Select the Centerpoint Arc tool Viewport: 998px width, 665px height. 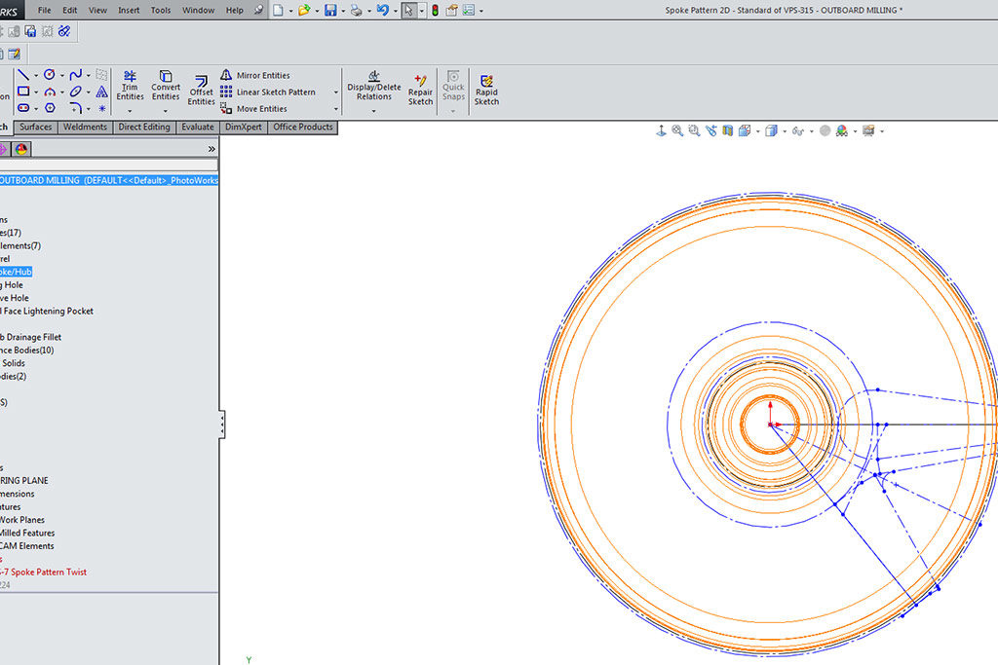[50, 92]
